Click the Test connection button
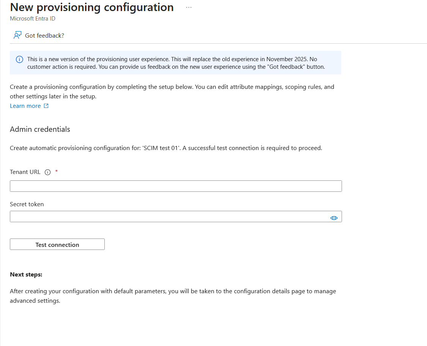Image resolution: width=427 pixels, height=346 pixels. pyautogui.click(x=57, y=244)
